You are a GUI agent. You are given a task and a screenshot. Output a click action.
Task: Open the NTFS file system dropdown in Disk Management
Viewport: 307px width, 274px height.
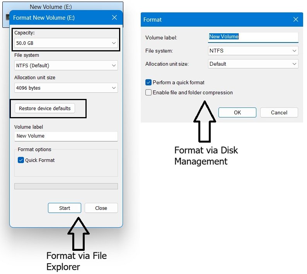point(253,51)
